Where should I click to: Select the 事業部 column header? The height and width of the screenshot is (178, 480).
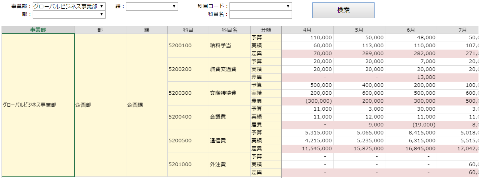pos(38,30)
